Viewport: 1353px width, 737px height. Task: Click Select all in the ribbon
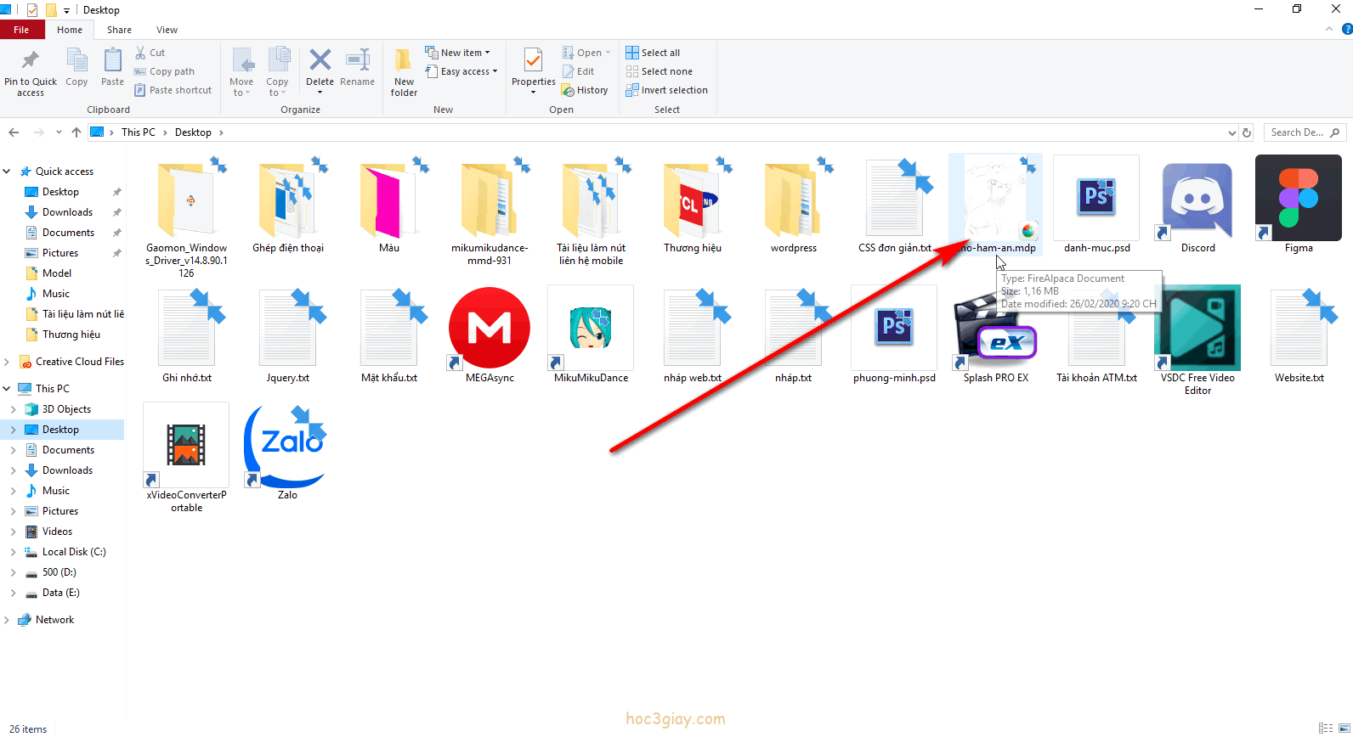pyautogui.click(x=653, y=53)
